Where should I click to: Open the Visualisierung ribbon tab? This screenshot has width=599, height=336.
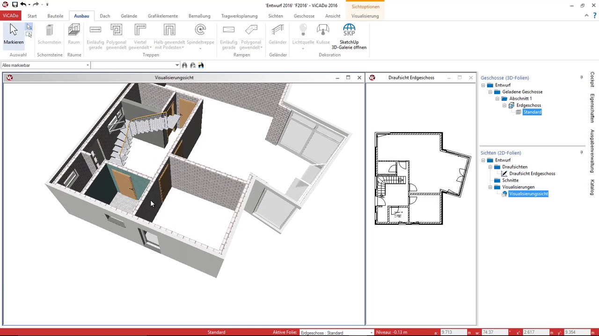pos(365,16)
